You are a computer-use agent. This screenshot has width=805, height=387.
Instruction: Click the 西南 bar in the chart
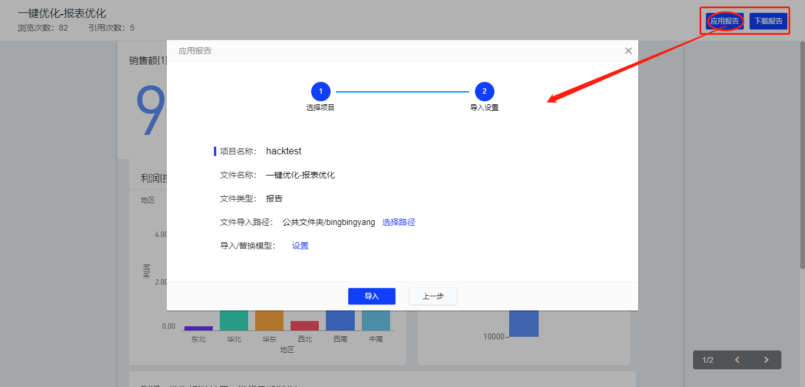(340, 320)
